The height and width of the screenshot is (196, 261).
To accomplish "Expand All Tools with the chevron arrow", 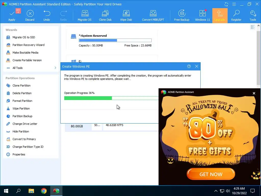I will tap(55, 68).
